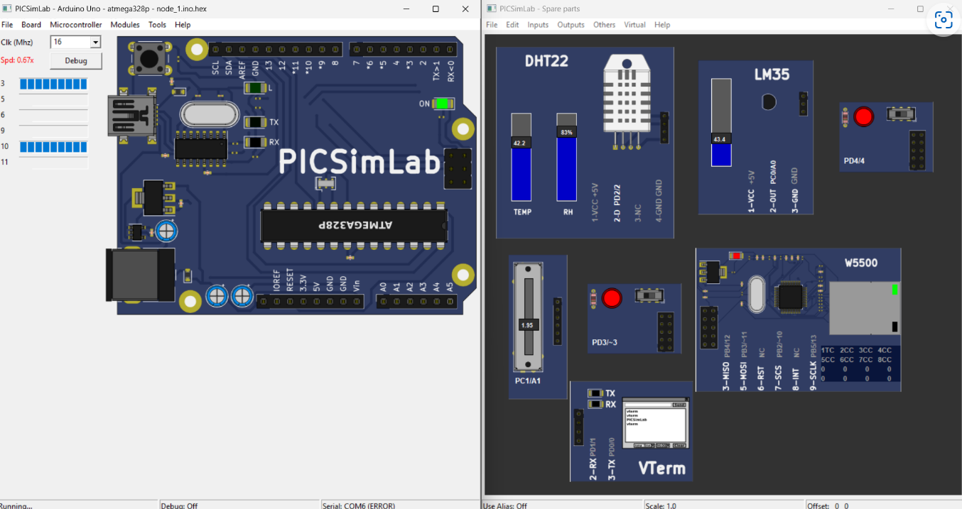Click the Scale: 1.0 status field
This screenshot has height=509, width=962.
[662, 505]
